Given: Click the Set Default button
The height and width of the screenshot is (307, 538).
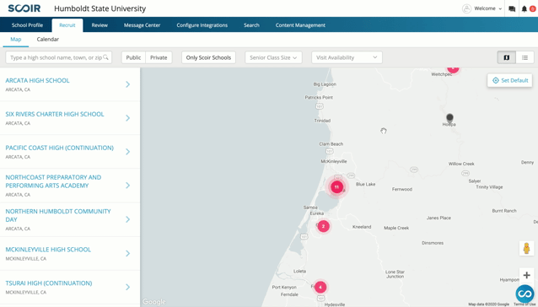Looking at the screenshot, I should [x=509, y=81].
